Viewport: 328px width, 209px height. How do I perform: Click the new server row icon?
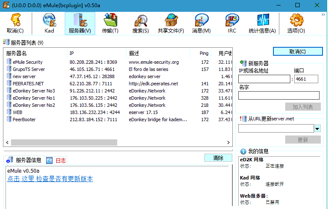pos(9,76)
